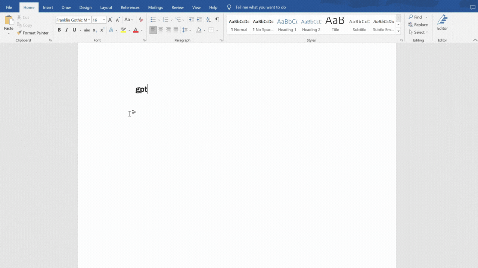
Task: Open the File menu
Action: pyautogui.click(x=9, y=7)
